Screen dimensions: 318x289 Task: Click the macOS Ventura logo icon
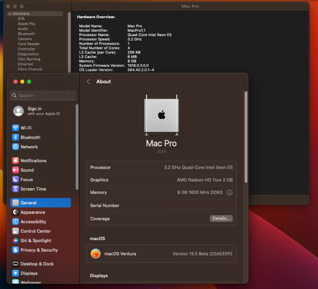tap(96, 254)
